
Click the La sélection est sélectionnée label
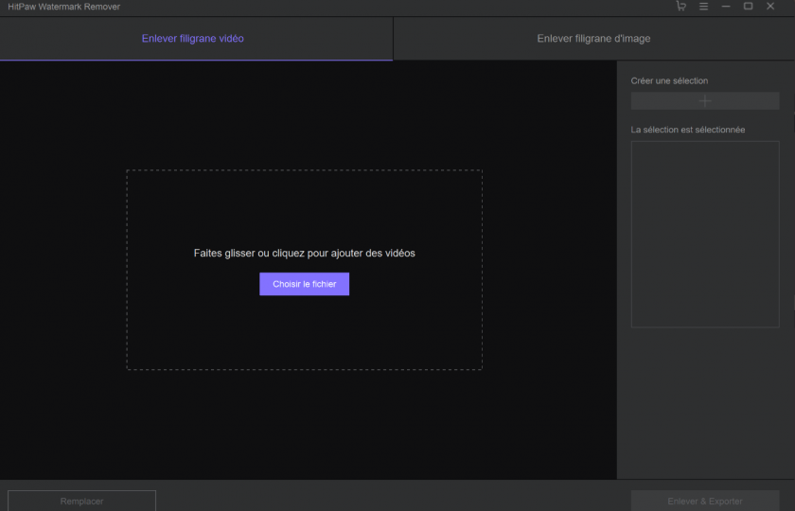pyautogui.click(x=687, y=130)
